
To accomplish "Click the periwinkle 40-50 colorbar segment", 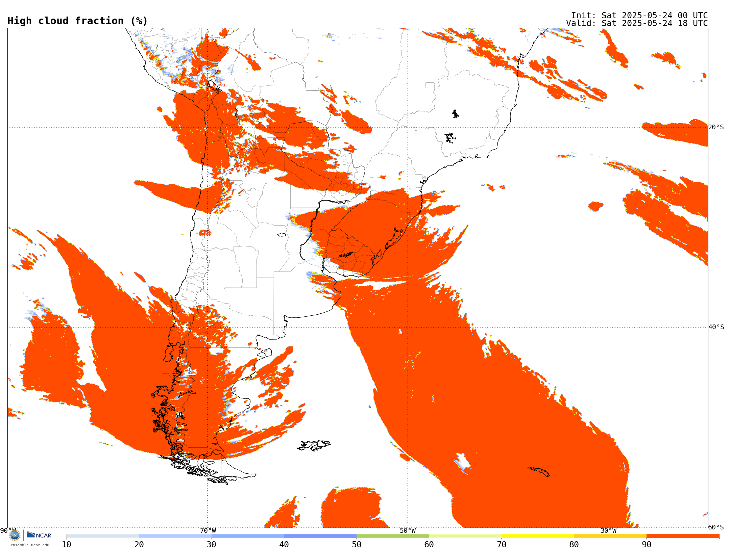I will pos(320,536).
